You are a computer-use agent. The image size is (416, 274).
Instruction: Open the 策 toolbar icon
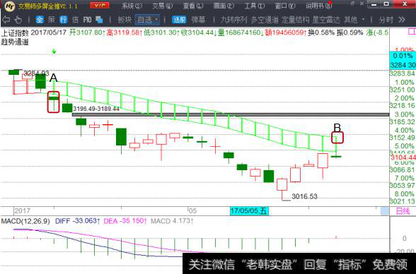point(52,20)
